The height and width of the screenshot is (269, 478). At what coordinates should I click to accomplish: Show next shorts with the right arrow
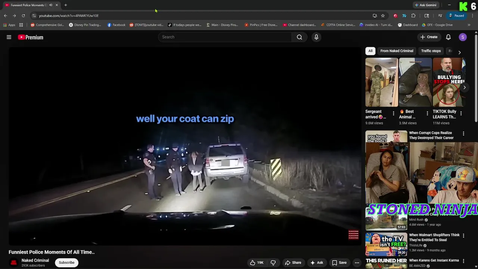[x=464, y=87]
